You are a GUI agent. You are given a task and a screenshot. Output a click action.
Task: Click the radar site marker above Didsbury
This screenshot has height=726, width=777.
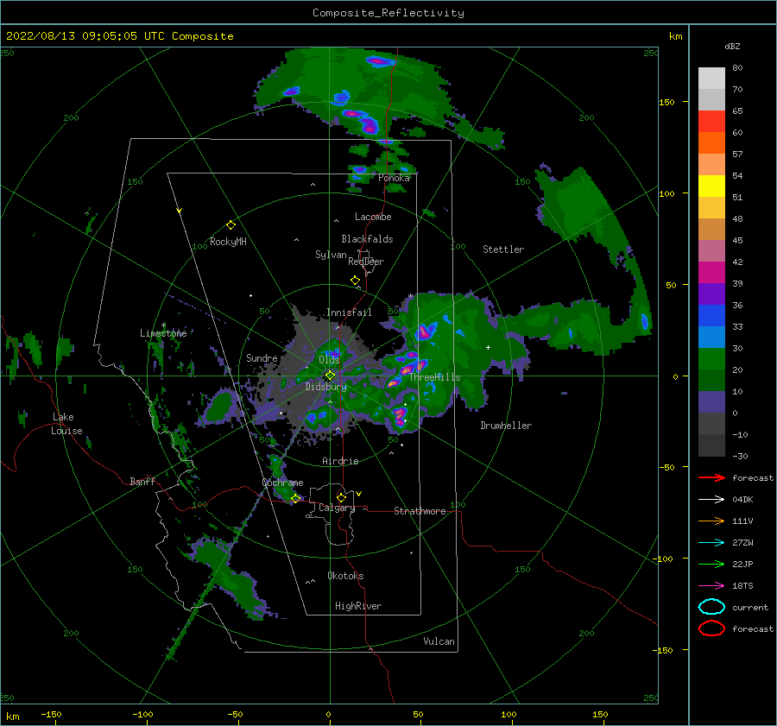[330, 376]
